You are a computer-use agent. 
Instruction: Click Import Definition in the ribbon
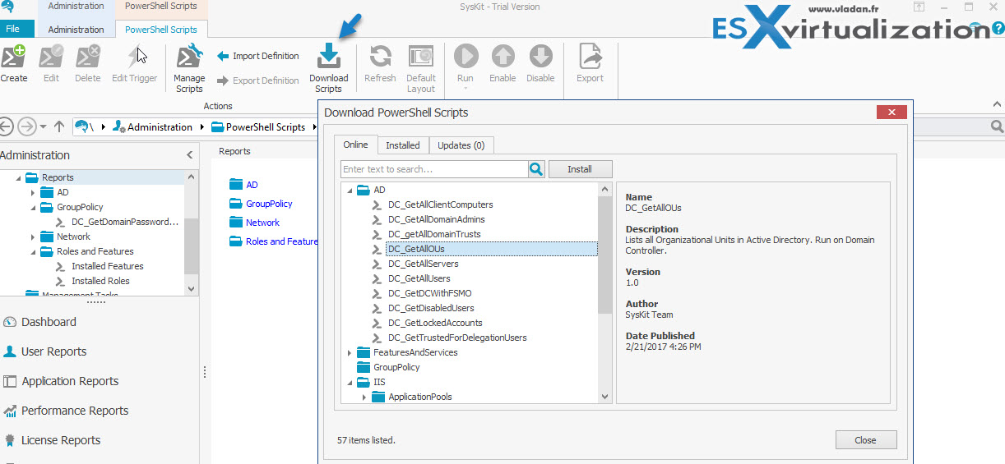point(258,56)
